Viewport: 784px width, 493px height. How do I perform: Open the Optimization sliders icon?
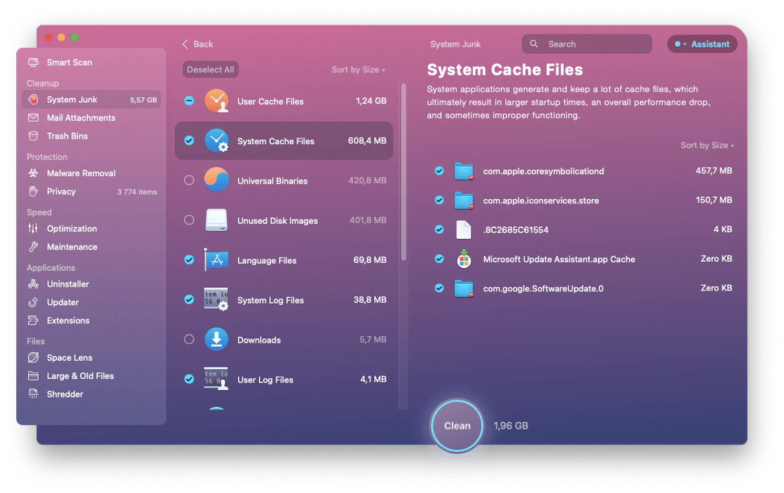click(x=33, y=229)
